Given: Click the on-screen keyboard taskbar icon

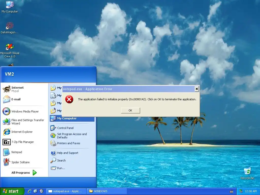Looking at the screenshot, I should click(232, 191).
